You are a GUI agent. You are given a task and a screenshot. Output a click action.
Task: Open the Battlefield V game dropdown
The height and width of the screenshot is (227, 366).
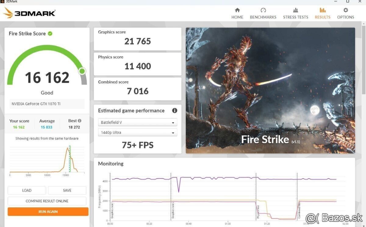pos(138,122)
